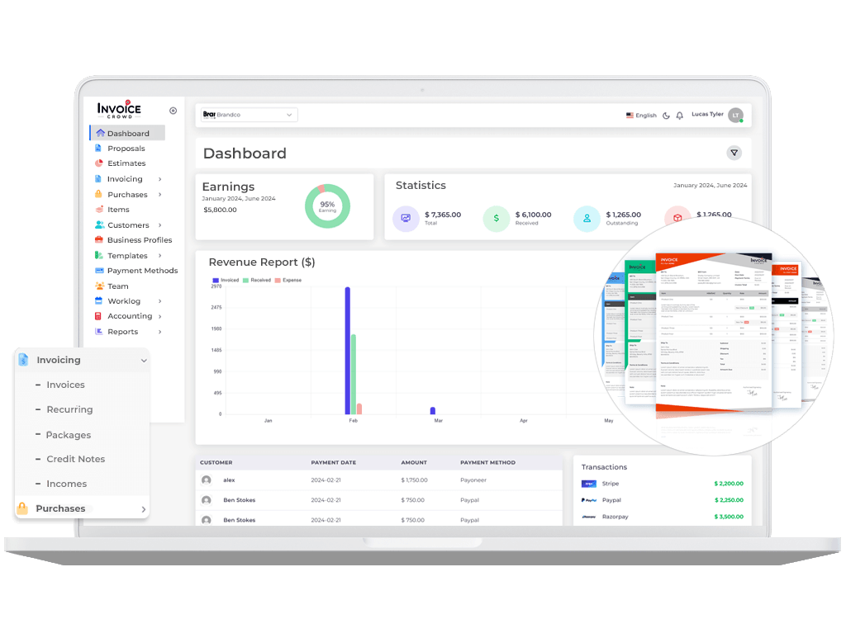Click the Received green legend swatch
846x619 pixels.
tap(245, 281)
